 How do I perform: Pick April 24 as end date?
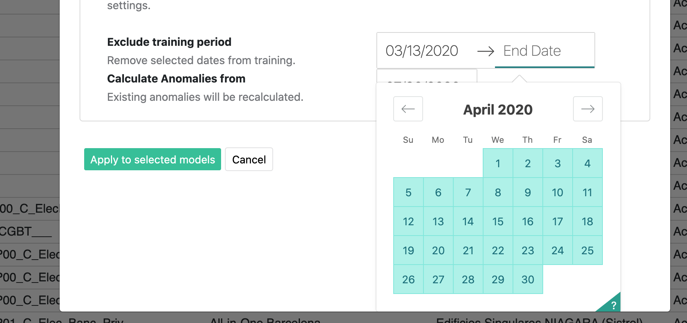click(x=558, y=250)
